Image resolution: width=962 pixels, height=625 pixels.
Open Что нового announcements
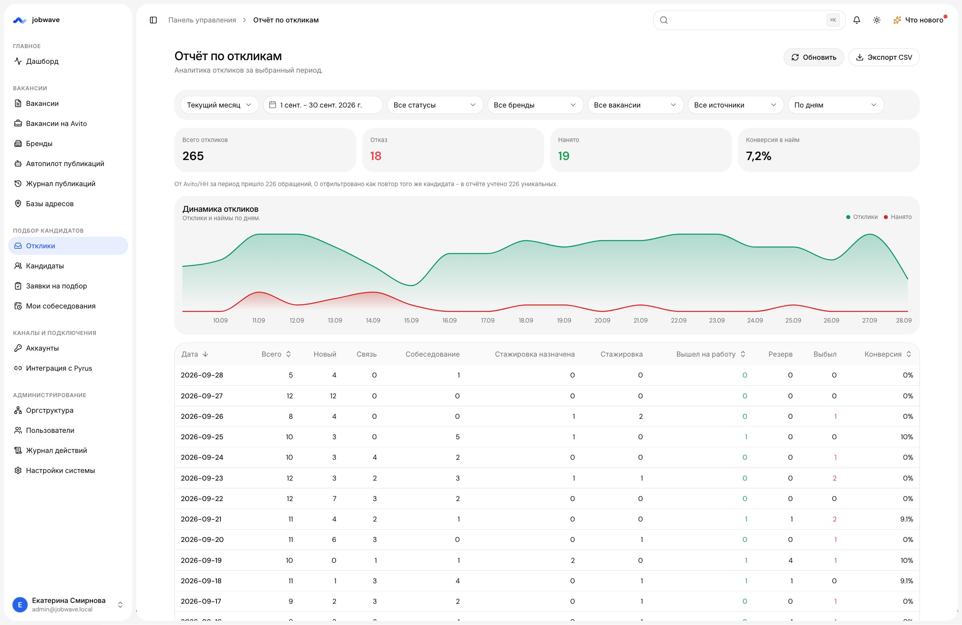[x=920, y=20]
